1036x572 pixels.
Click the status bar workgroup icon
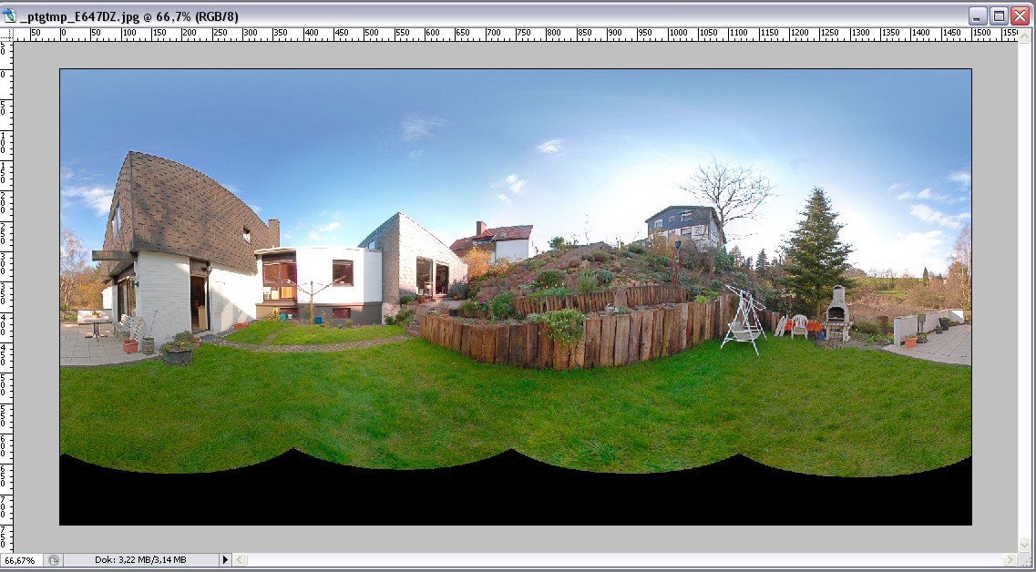(x=54, y=560)
